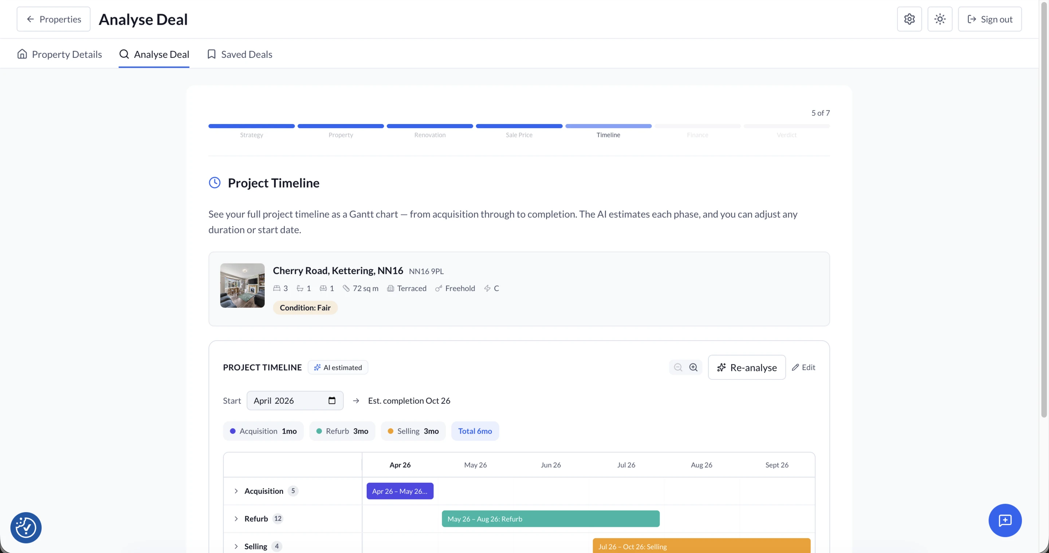Click the AI estimated badge

pos(338,367)
